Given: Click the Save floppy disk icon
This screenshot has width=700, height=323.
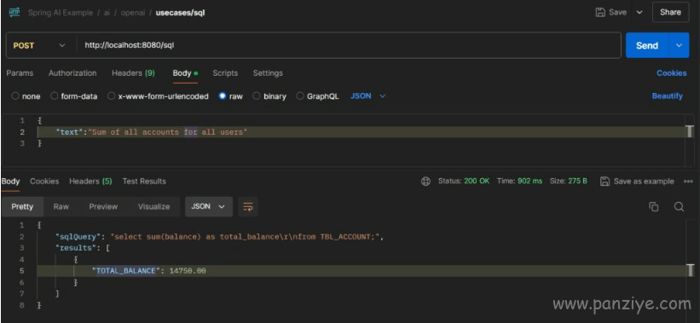Looking at the screenshot, I should click(x=600, y=13).
